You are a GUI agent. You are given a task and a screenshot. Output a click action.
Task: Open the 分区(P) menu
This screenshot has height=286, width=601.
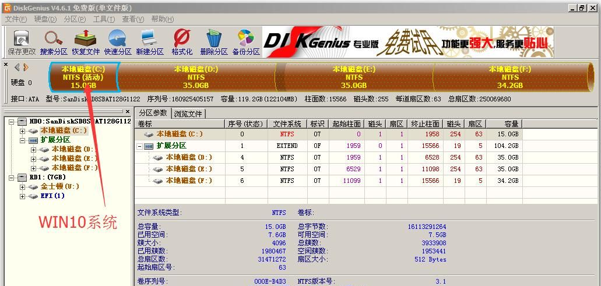tap(75, 19)
